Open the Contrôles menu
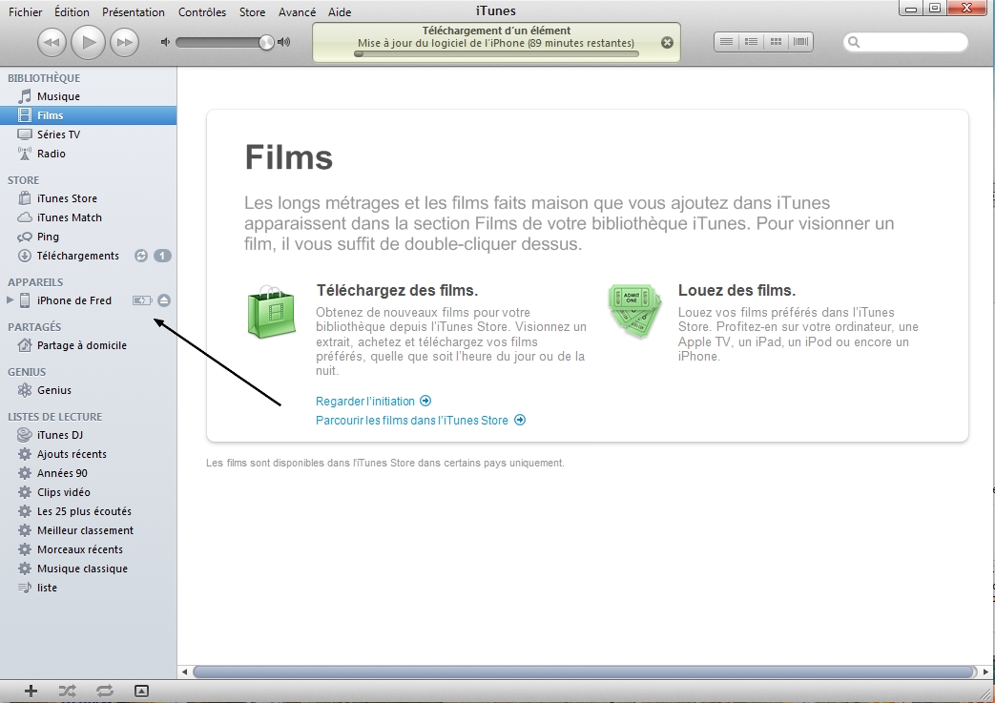This screenshot has height=703, width=995. pos(202,12)
